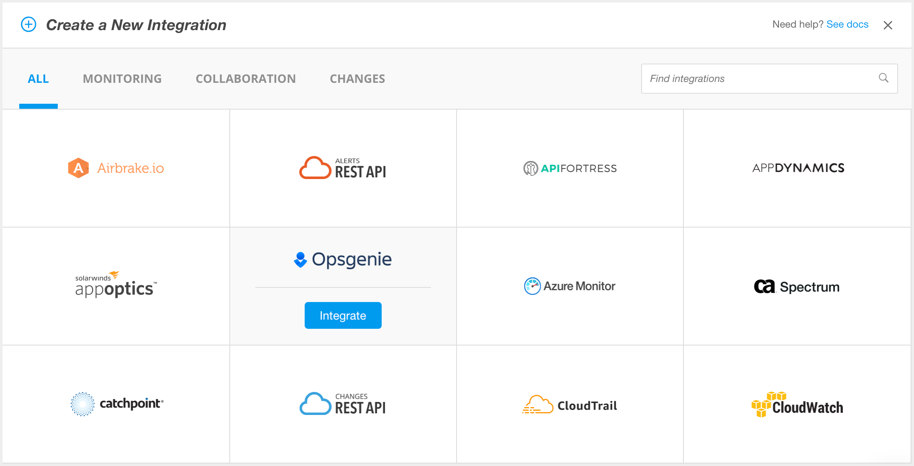The image size is (914, 466).
Task: Select the CloudWatch integration tile
Action: 797,405
